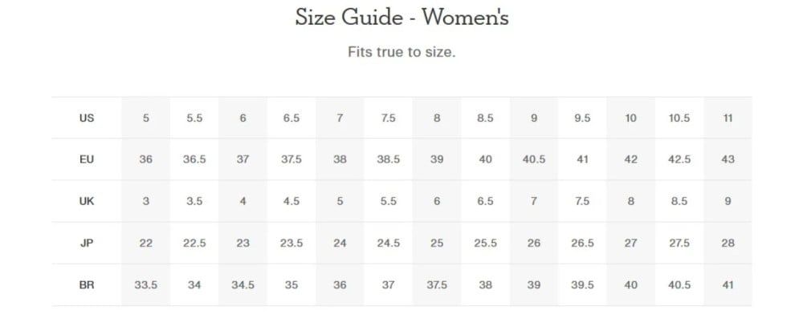
Task: Select US size 11 cell
Action: coord(728,118)
